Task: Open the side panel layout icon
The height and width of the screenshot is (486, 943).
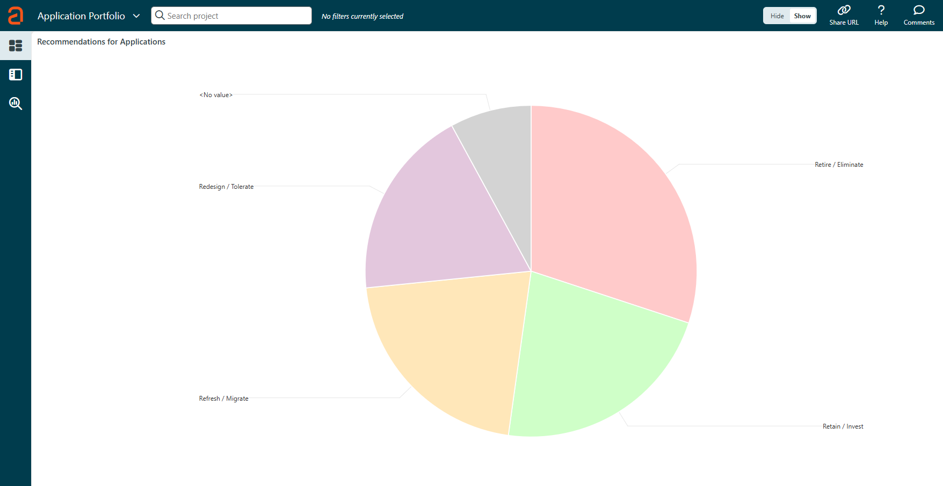Action: [16, 75]
